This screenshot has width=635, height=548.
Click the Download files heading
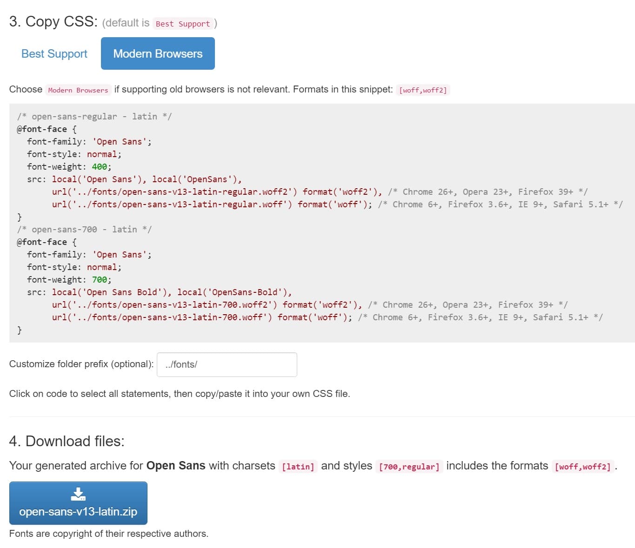67,441
